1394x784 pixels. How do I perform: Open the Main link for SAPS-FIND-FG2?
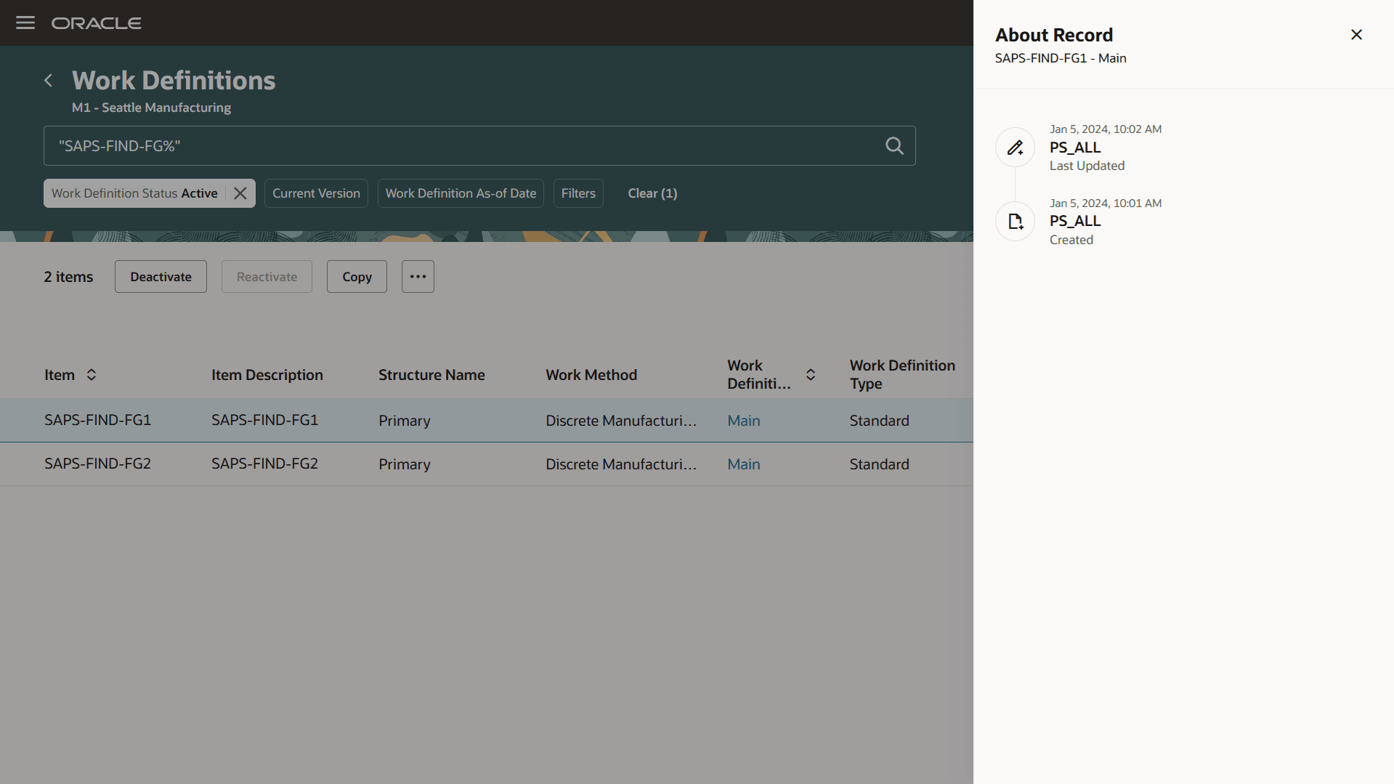click(744, 464)
